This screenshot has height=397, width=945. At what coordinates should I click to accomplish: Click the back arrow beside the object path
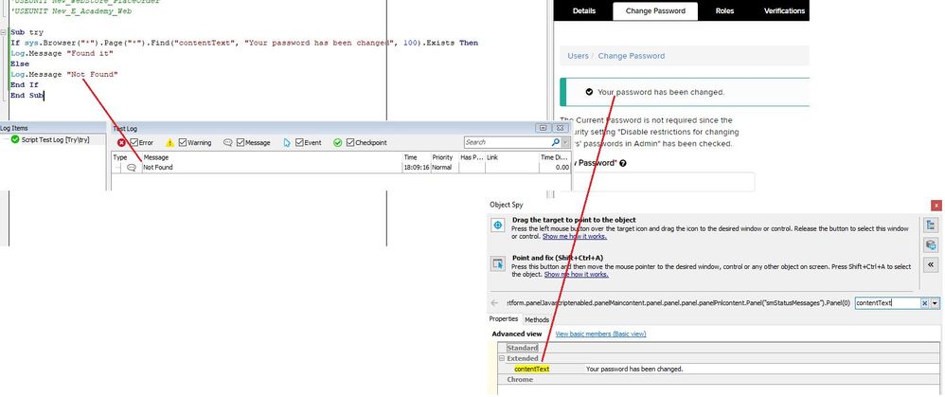coord(494,302)
